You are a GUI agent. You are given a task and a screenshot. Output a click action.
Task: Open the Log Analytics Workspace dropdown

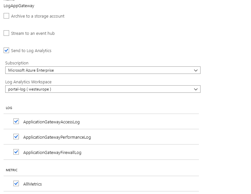pyautogui.click(x=98, y=89)
